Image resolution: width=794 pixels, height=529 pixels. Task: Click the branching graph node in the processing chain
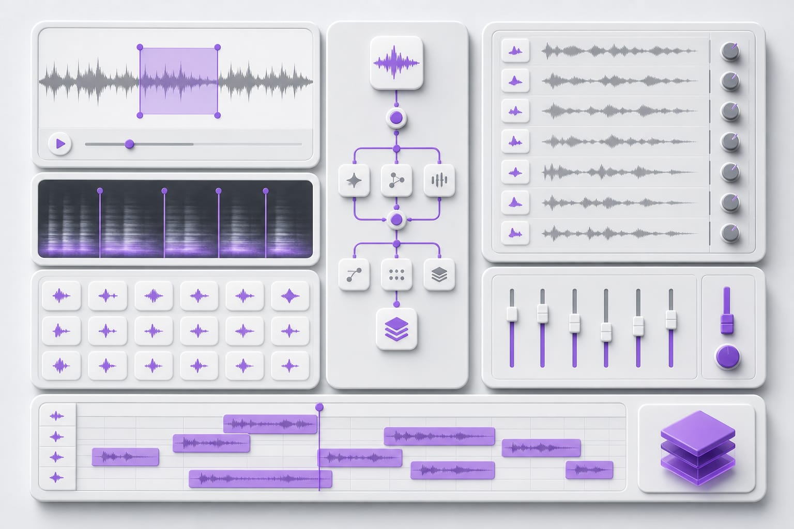(396, 180)
